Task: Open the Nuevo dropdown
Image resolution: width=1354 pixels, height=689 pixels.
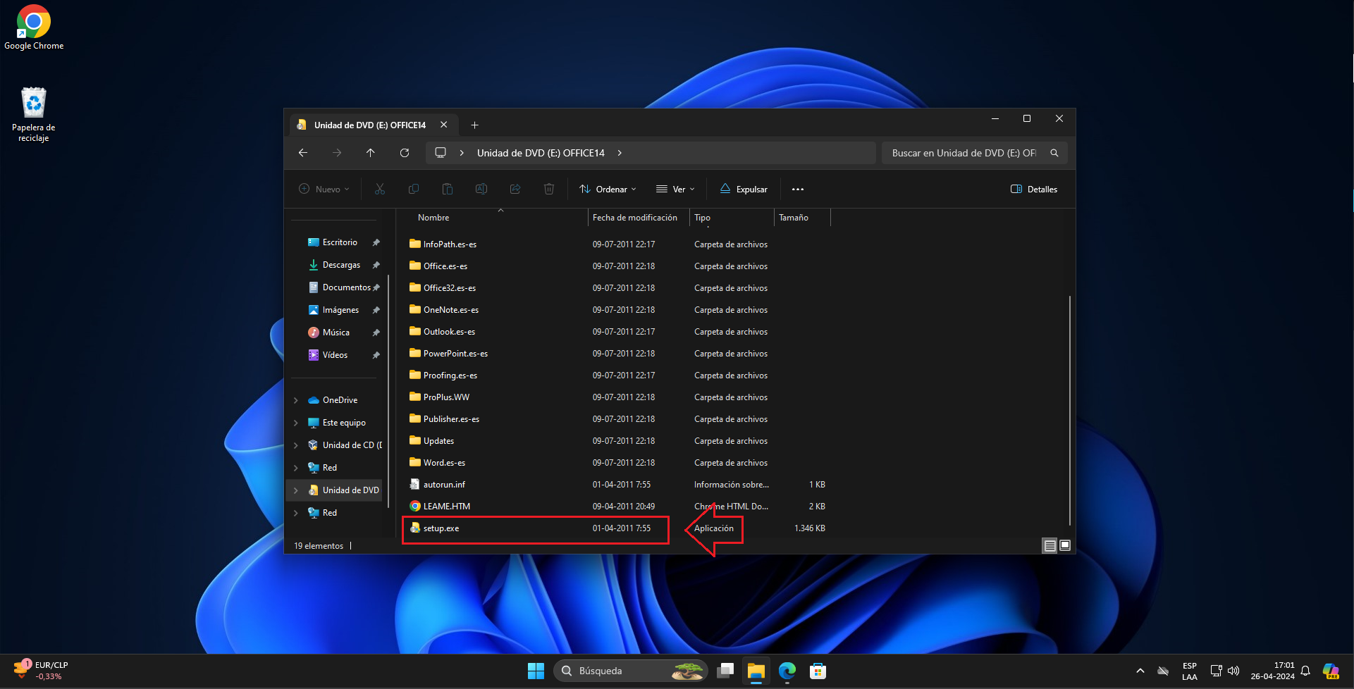Action: tap(324, 189)
